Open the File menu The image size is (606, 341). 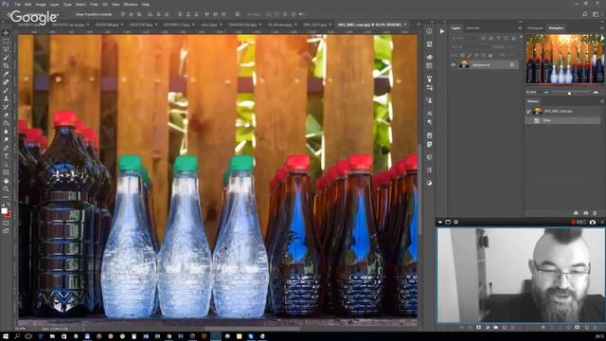(17, 4)
